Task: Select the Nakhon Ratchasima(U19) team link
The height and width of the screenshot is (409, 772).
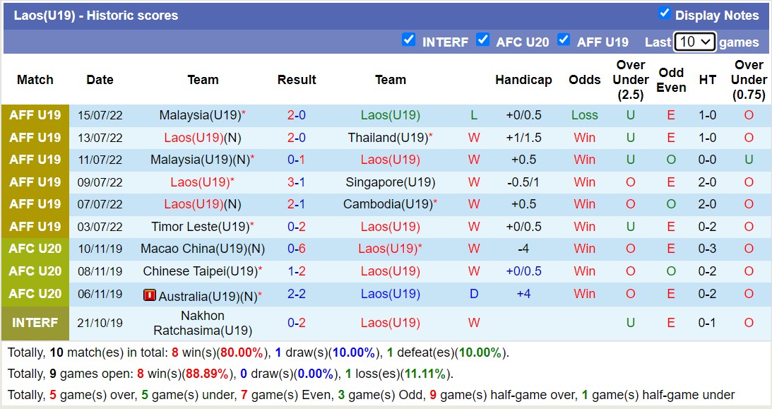Action: click(x=203, y=323)
